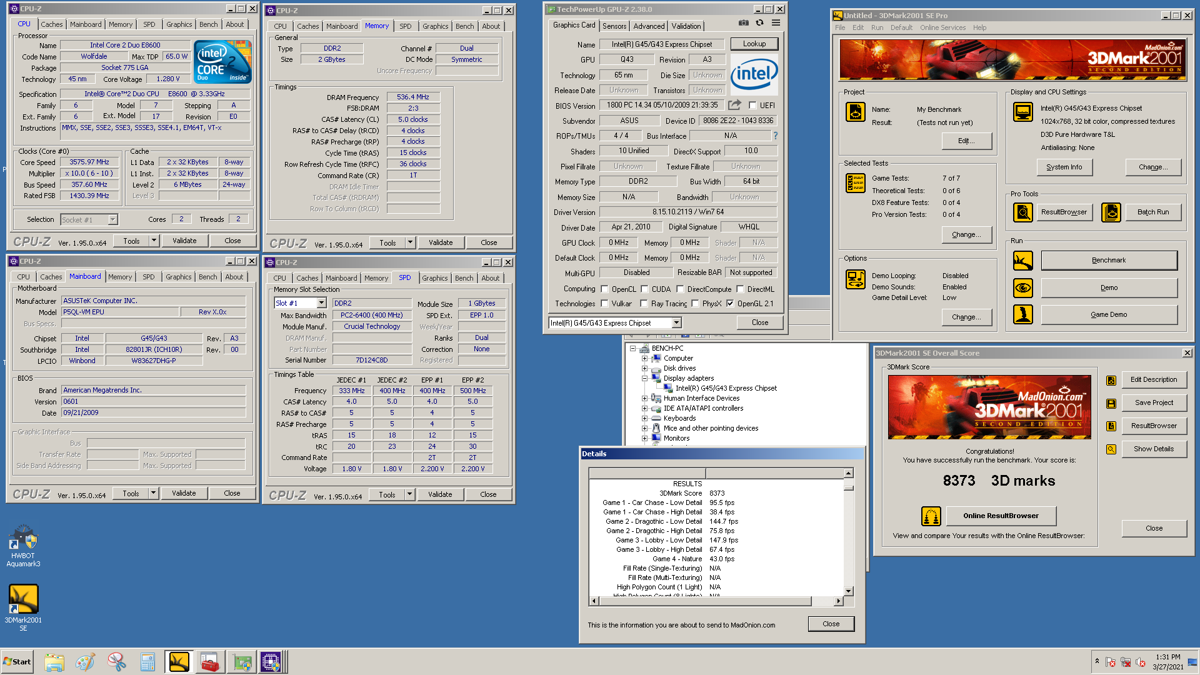Open GPU-Z hamburger menu icon

(x=776, y=22)
